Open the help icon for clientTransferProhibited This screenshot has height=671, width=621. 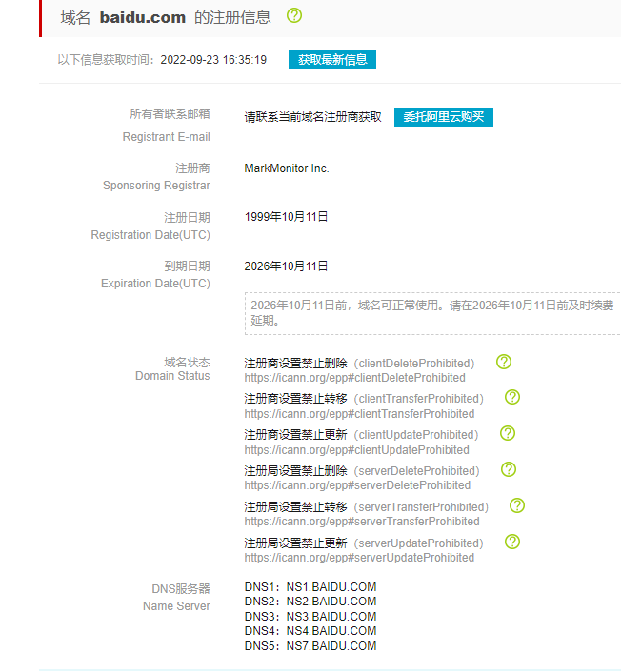(x=512, y=397)
